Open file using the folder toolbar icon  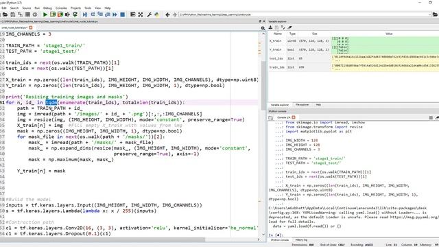(5, 14)
